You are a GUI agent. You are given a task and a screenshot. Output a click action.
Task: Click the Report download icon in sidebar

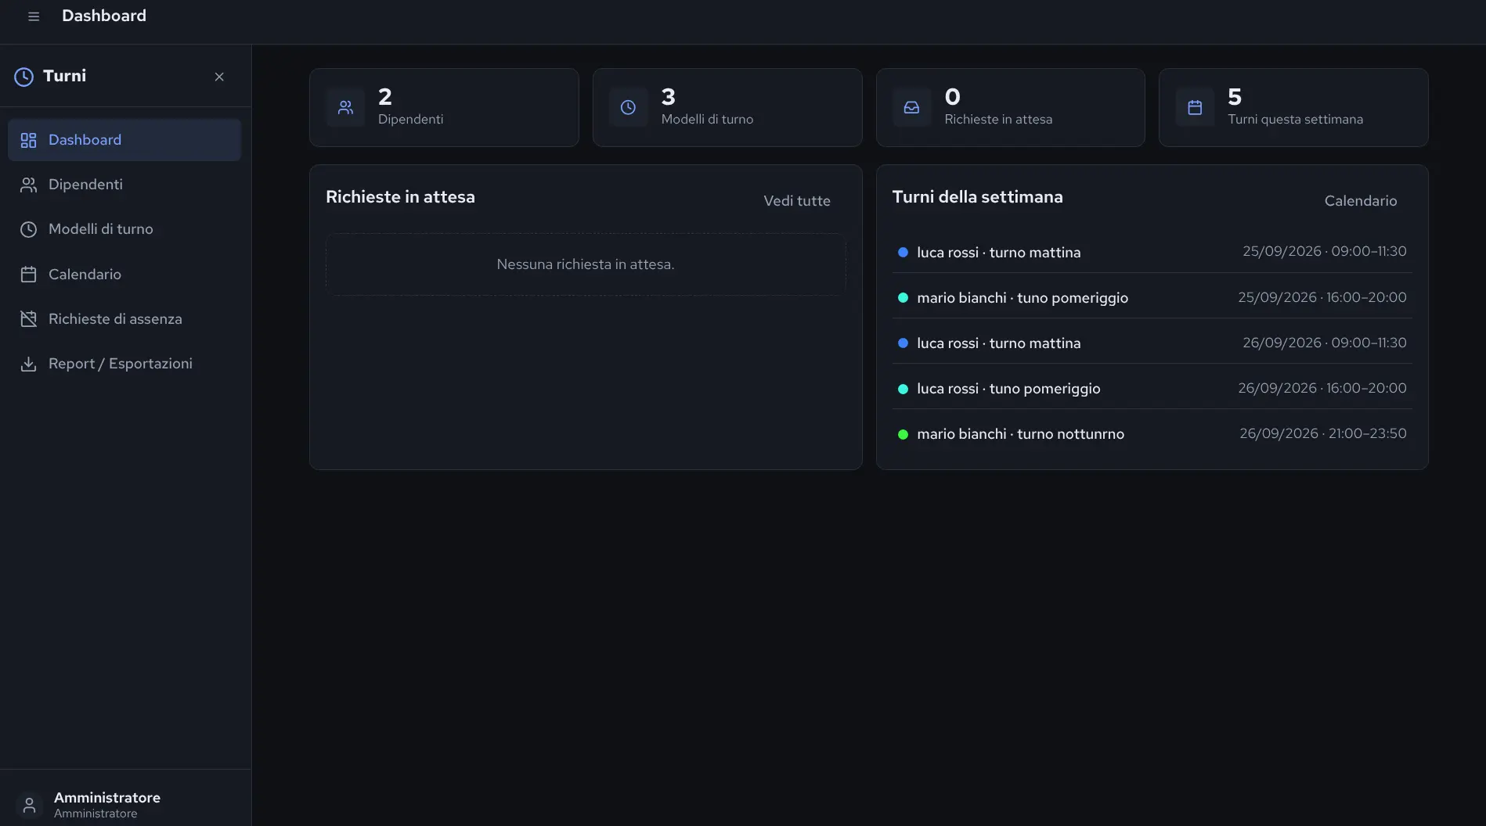click(29, 364)
